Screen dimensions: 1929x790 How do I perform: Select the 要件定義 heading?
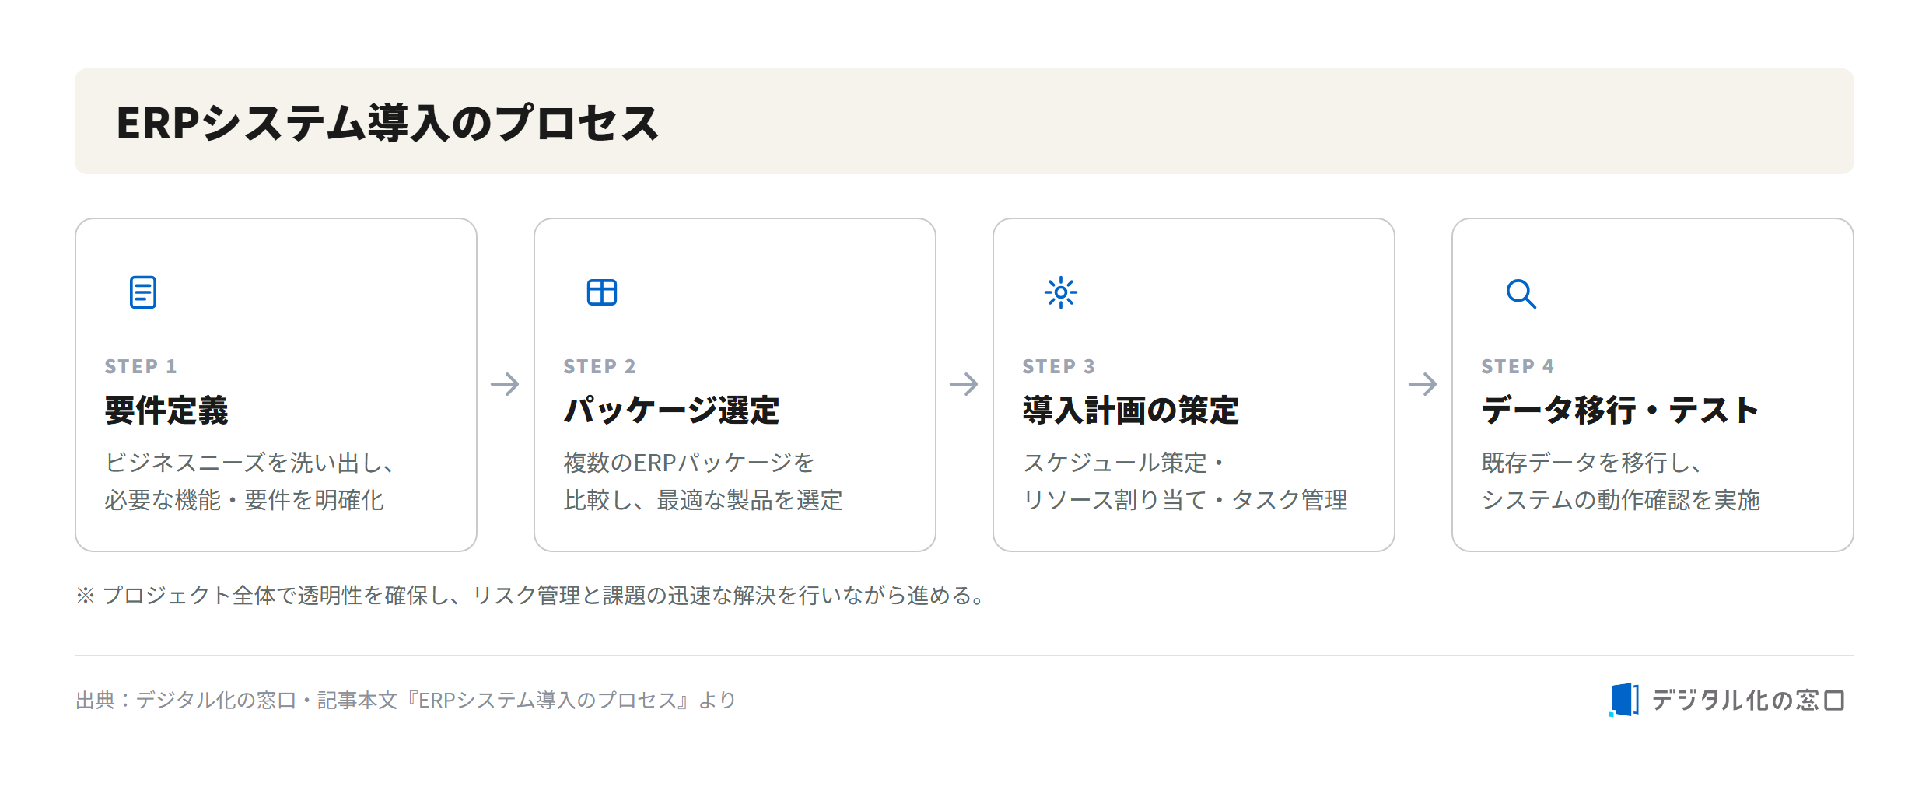coord(166,410)
